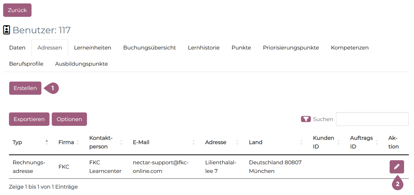Viewport: 414px width, 195px height.
Task: Click the filter funnel icon beside Suchen
Action: pos(306,119)
